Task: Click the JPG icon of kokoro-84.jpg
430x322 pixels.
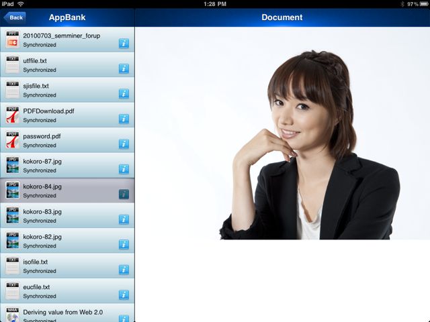Action: [12, 191]
